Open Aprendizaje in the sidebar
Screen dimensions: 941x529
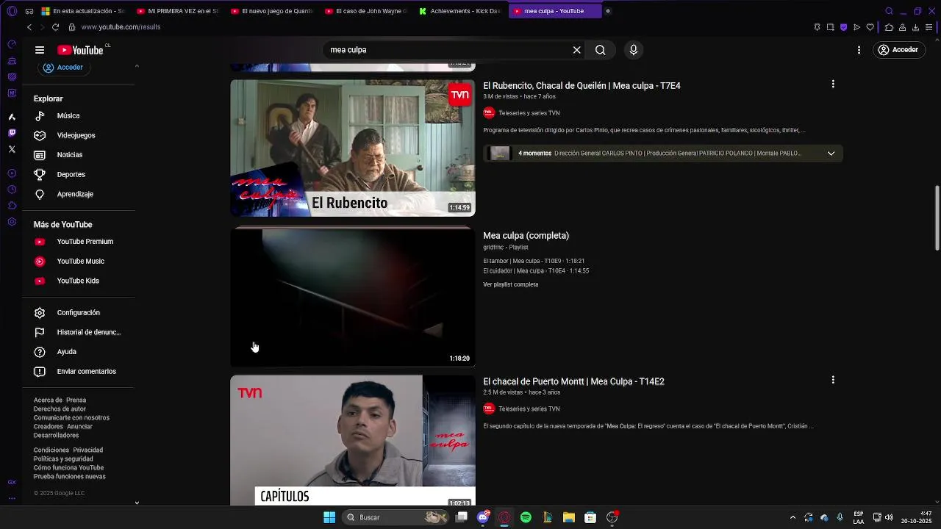tap(74, 194)
